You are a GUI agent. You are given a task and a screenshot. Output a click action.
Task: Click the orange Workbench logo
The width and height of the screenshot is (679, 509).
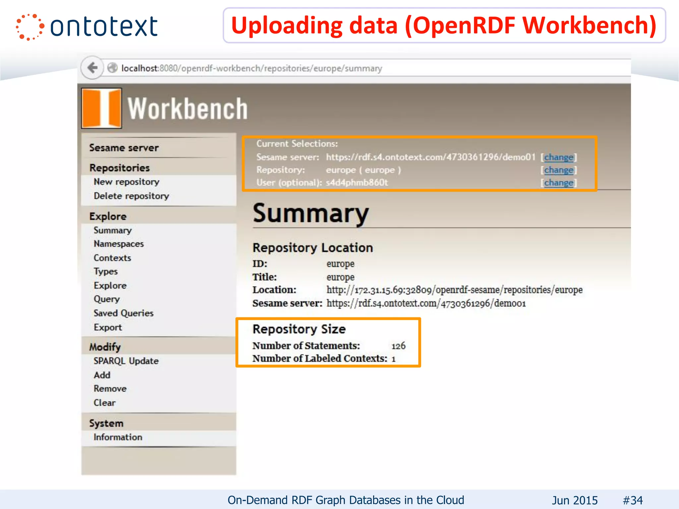click(x=102, y=108)
